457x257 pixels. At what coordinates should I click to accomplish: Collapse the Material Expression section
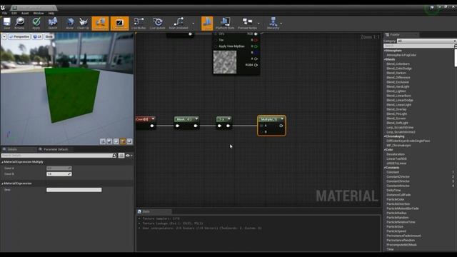[x=3, y=183]
